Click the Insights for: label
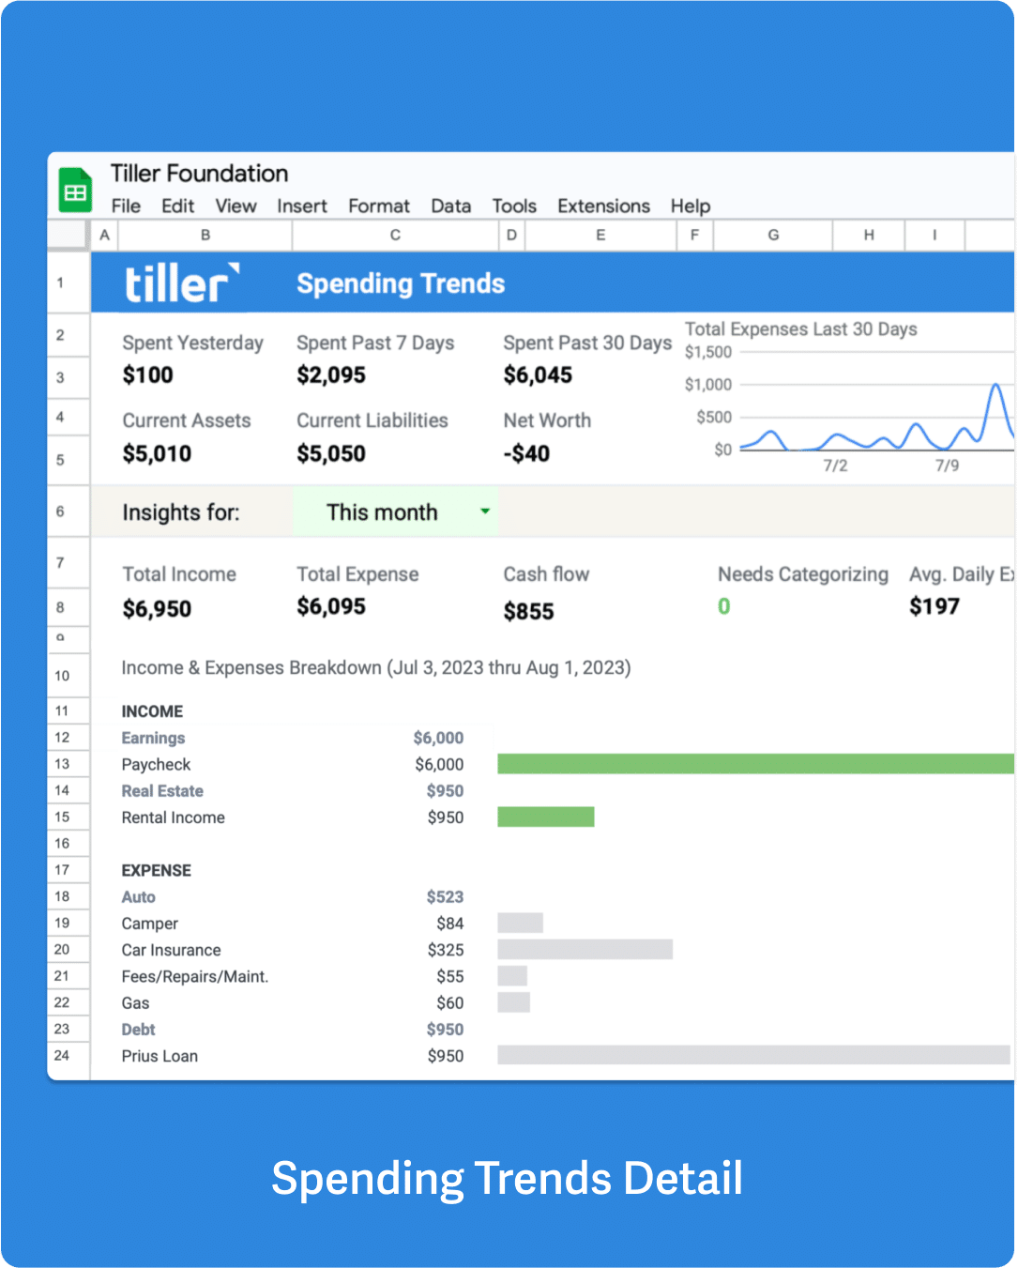This screenshot has width=1018, height=1268. click(x=181, y=512)
